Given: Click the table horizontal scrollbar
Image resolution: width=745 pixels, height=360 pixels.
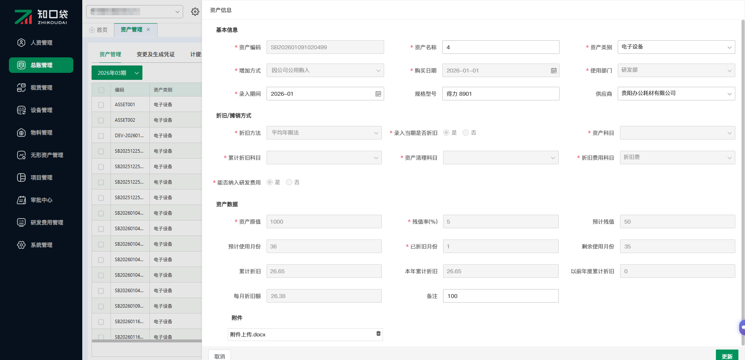Looking at the screenshot, I should pos(147,341).
